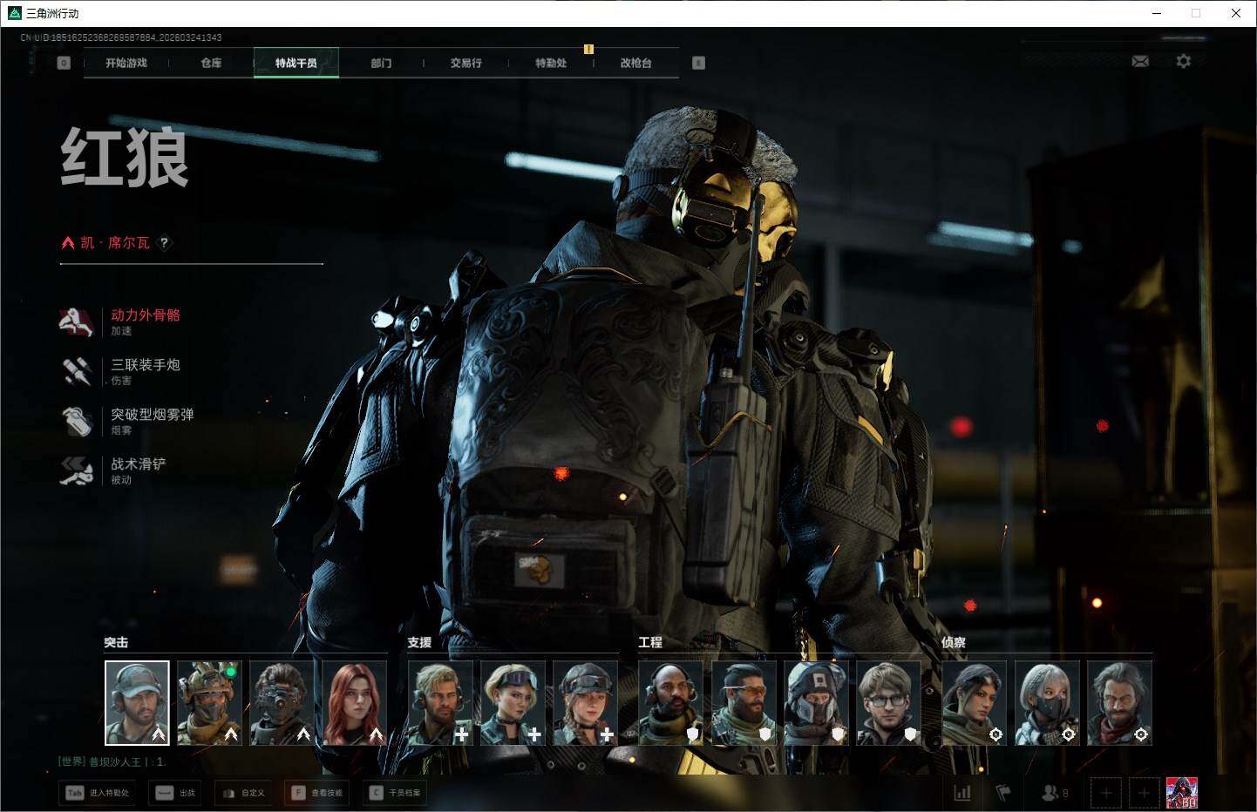Open the world chat message line

pos(112,762)
